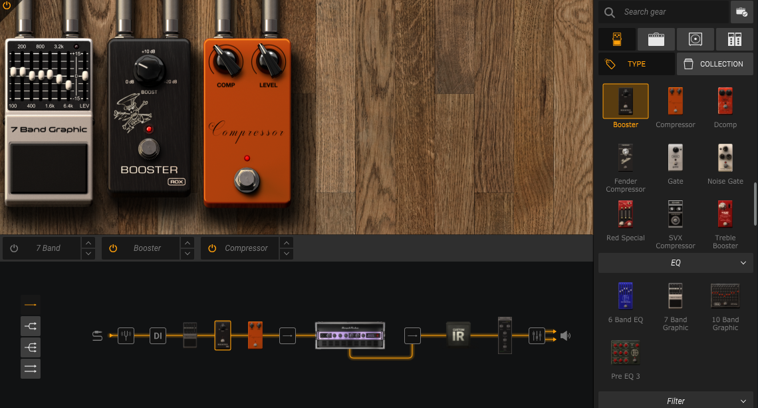Image resolution: width=758 pixels, height=408 pixels.
Task: Select Booster block in signal chain
Action: coord(222,335)
